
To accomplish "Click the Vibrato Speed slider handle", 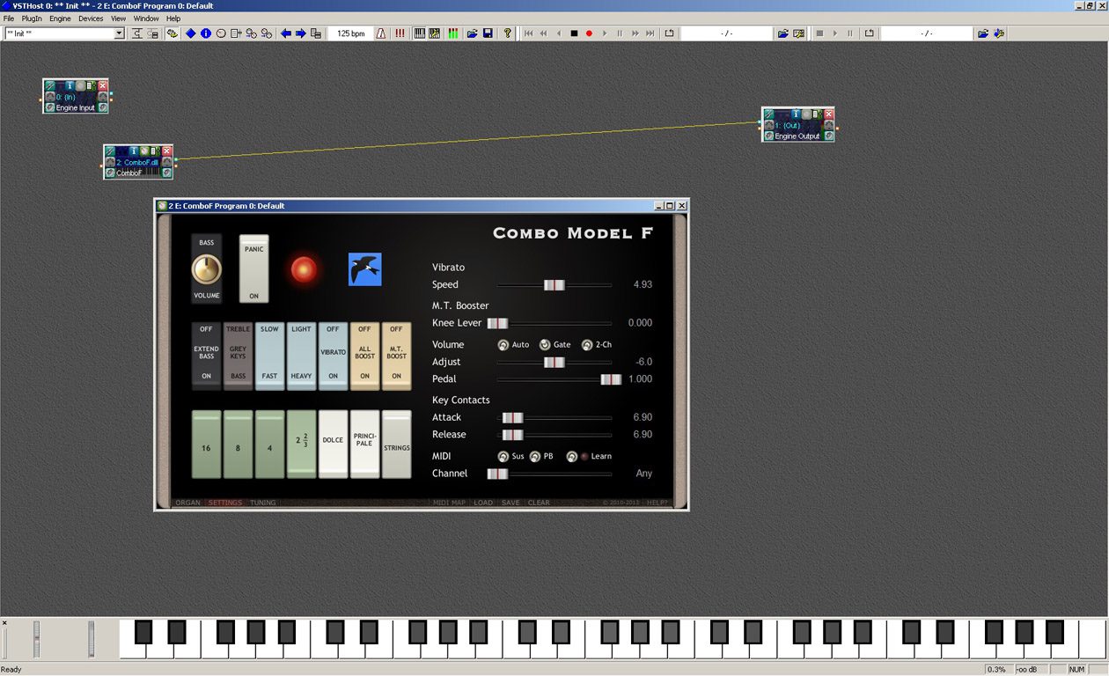I will pos(554,285).
